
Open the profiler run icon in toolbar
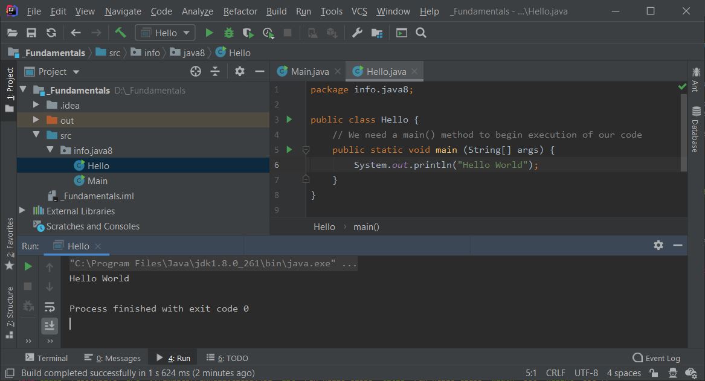coord(268,33)
